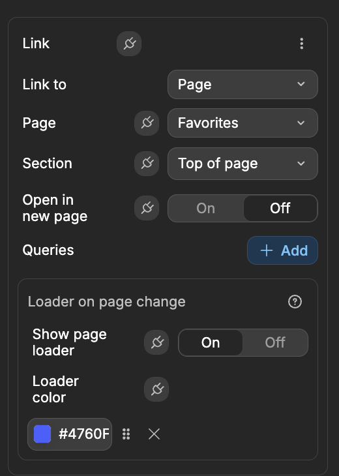This screenshot has width=339, height=476.
Task: Select On for Show page loader
Action: (x=211, y=342)
